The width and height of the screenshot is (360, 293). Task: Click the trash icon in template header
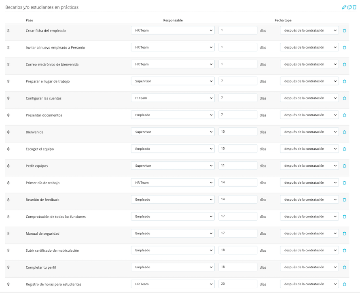pyautogui.click(x=354, y=7)
